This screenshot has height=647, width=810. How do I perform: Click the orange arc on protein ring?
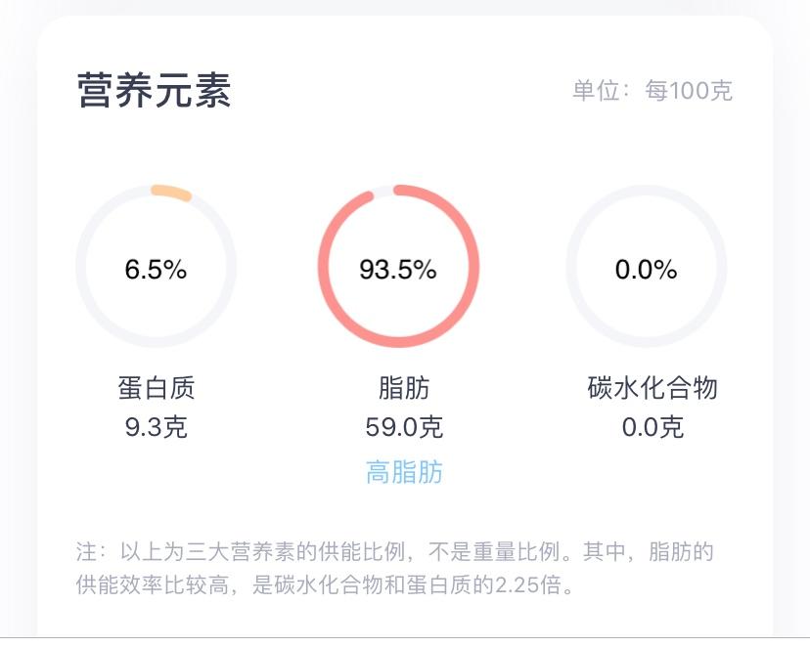171,193
